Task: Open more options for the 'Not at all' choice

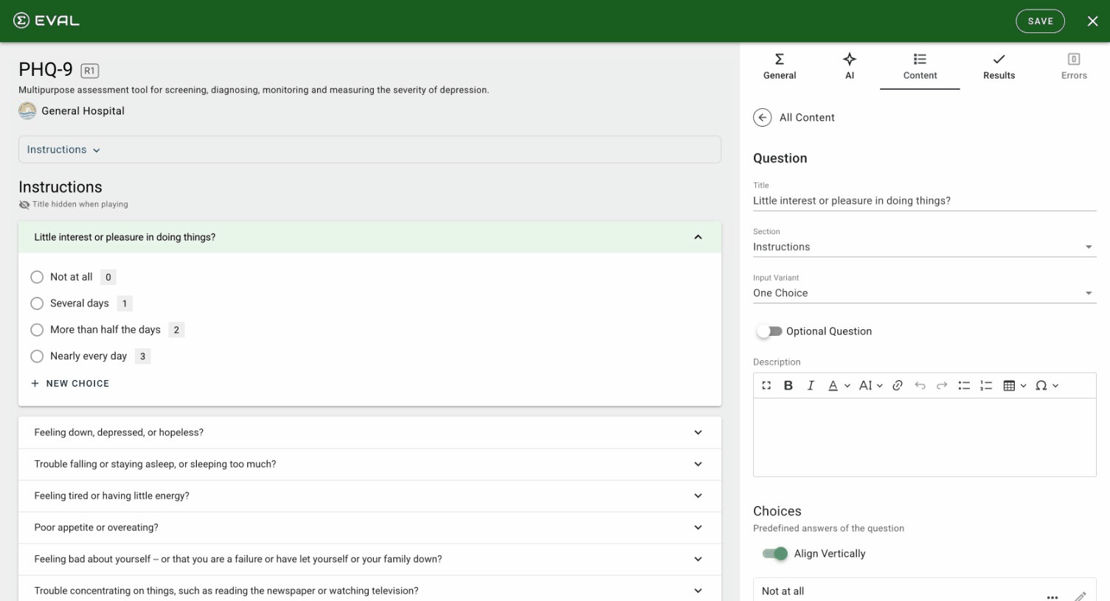Action: [x=1052, y=597]
